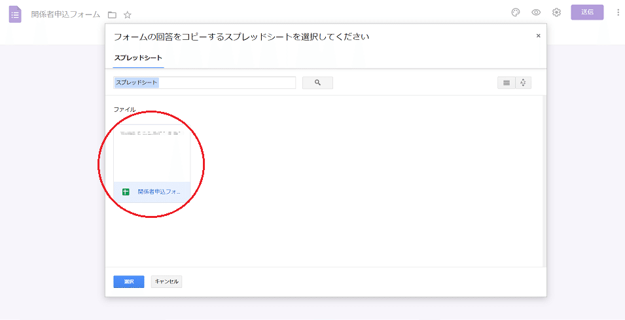Click the move-to-folder icon beside the form title
This screenshot has height=320, width=625.
click(x=112, y=15)
